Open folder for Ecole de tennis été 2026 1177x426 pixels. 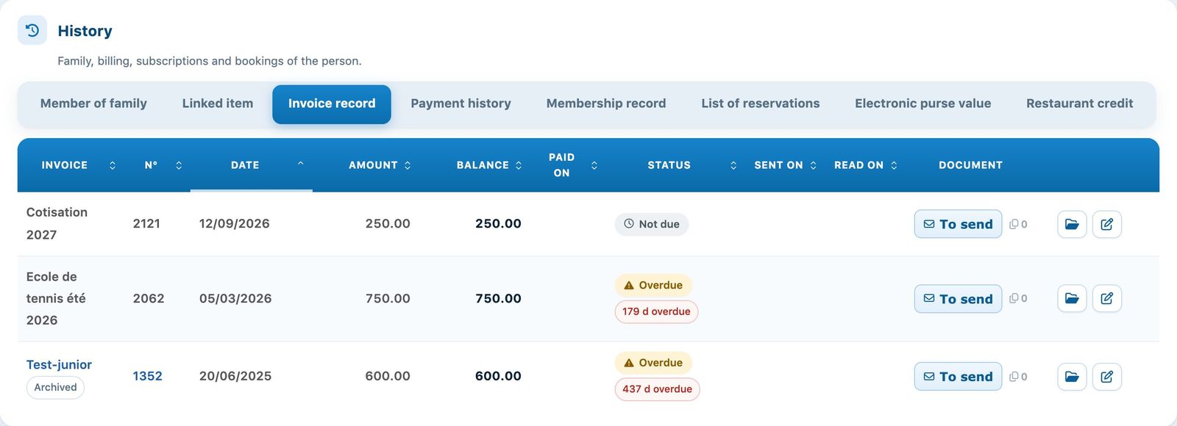point(1072,298)
